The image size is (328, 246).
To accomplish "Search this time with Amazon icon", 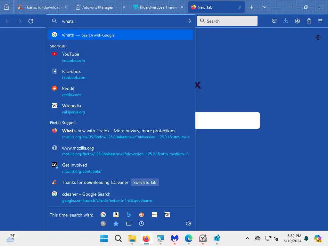I will coord(116,215).
